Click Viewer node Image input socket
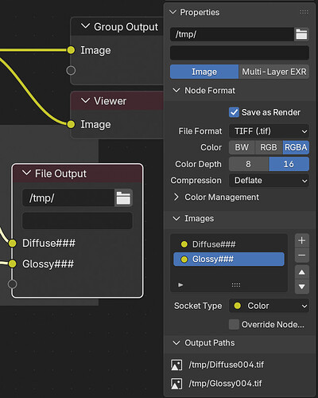This screenshot has width=318, height=398. pos(71,124)
